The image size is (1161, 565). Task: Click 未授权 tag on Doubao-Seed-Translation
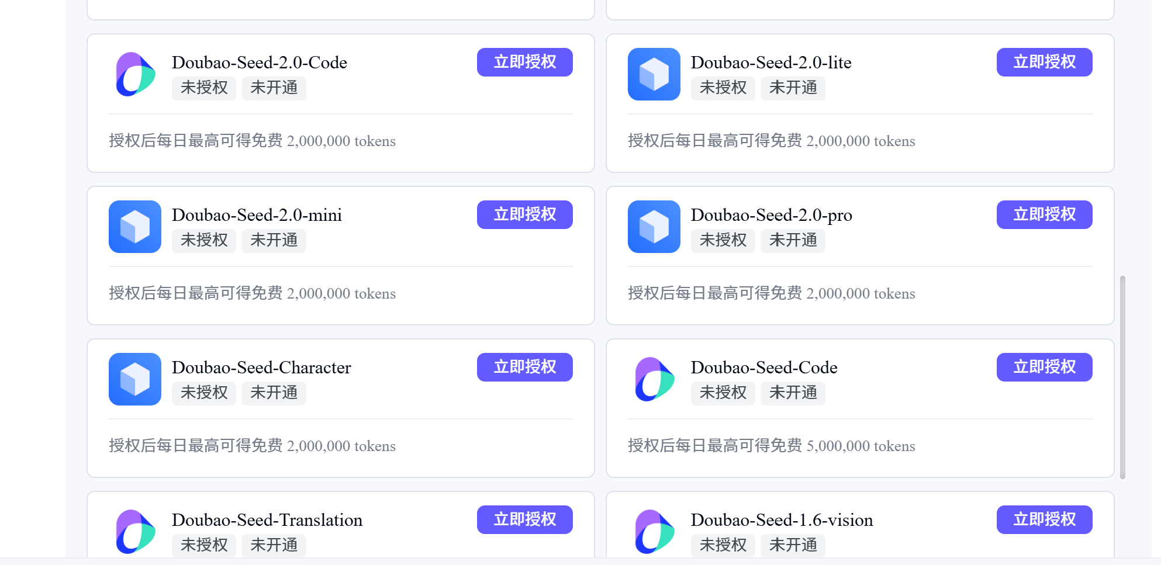[204, 546]
